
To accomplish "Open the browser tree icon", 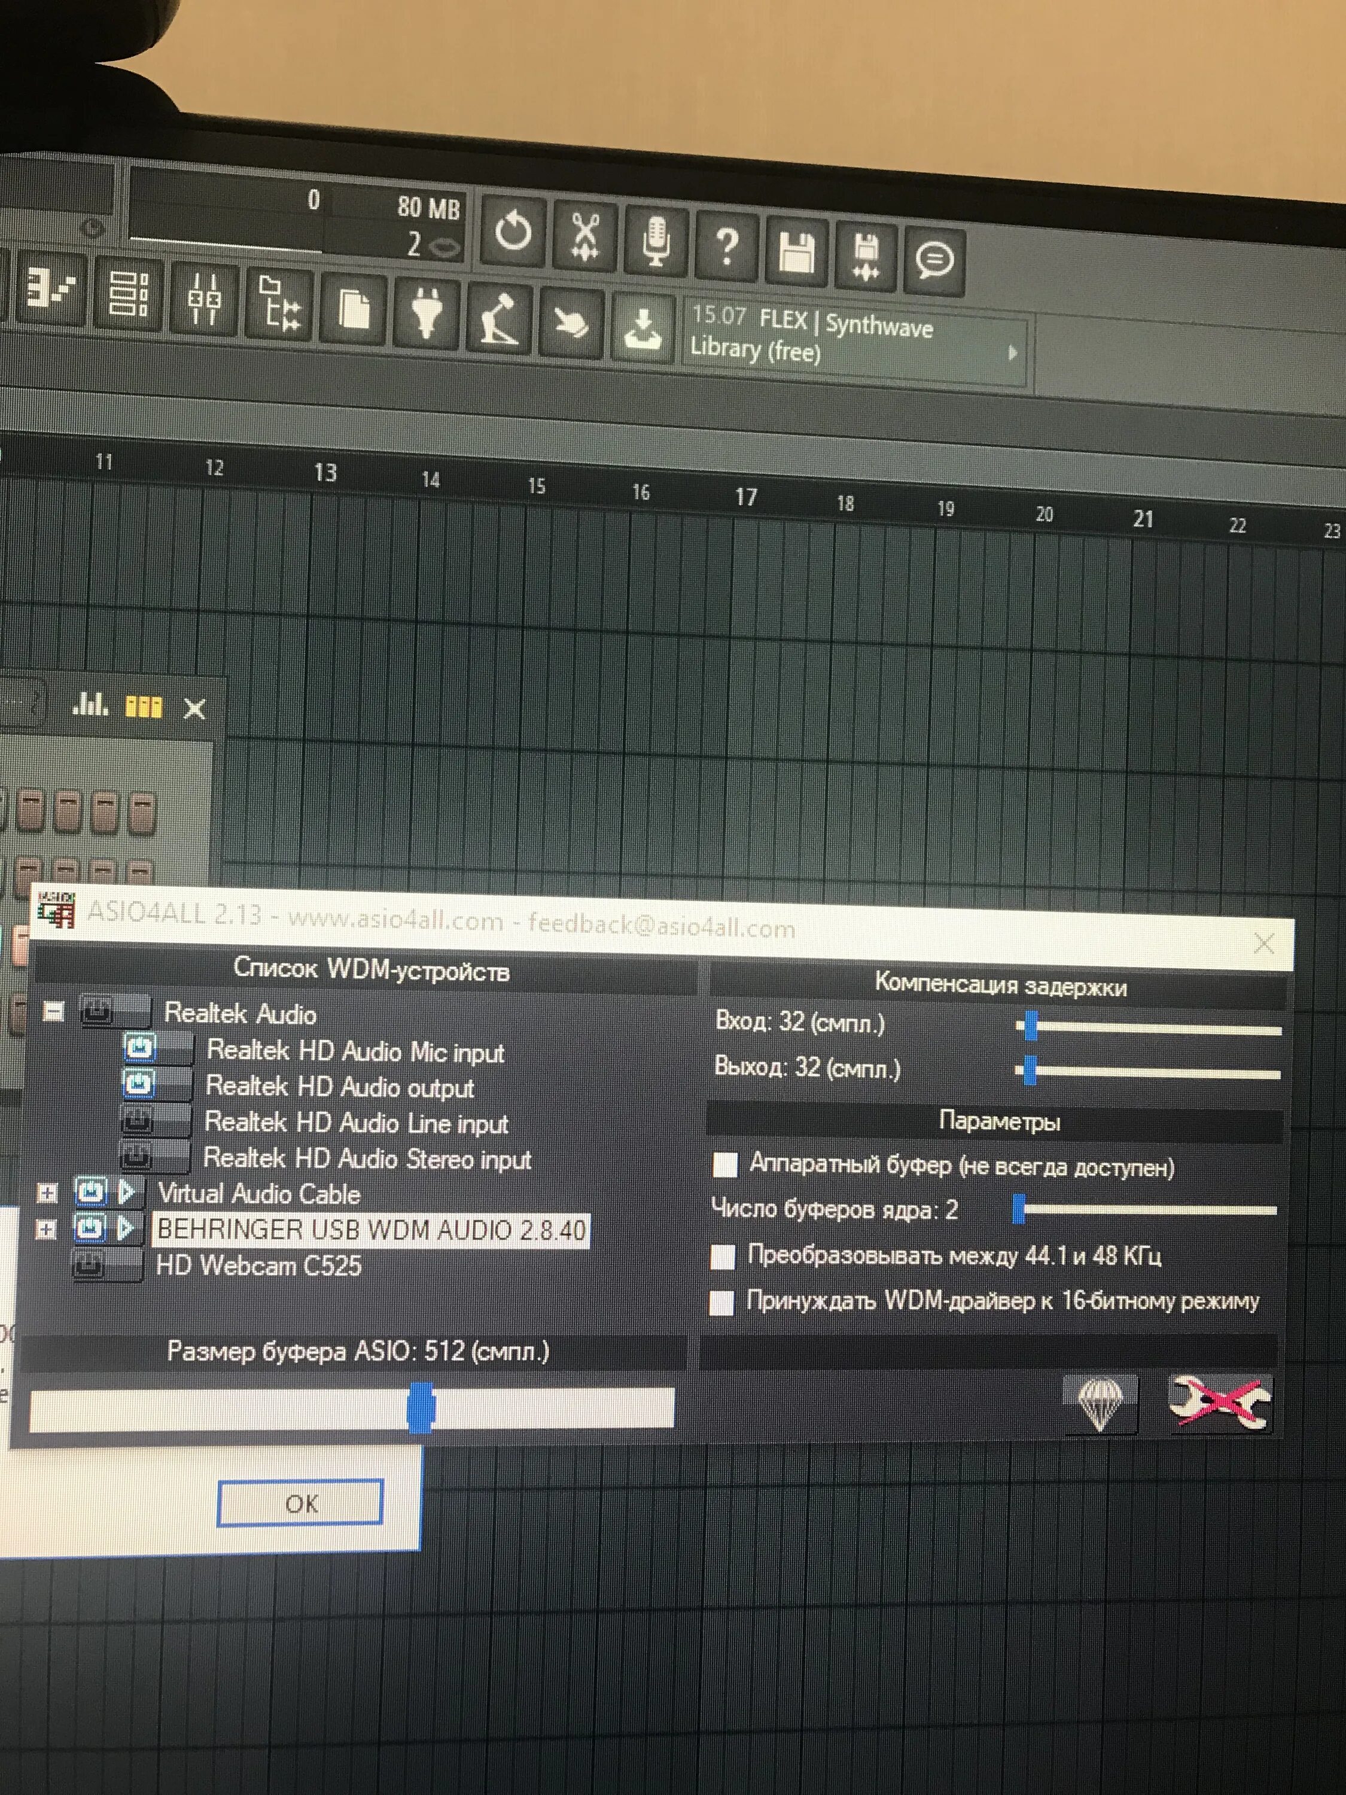I will 280,305.
